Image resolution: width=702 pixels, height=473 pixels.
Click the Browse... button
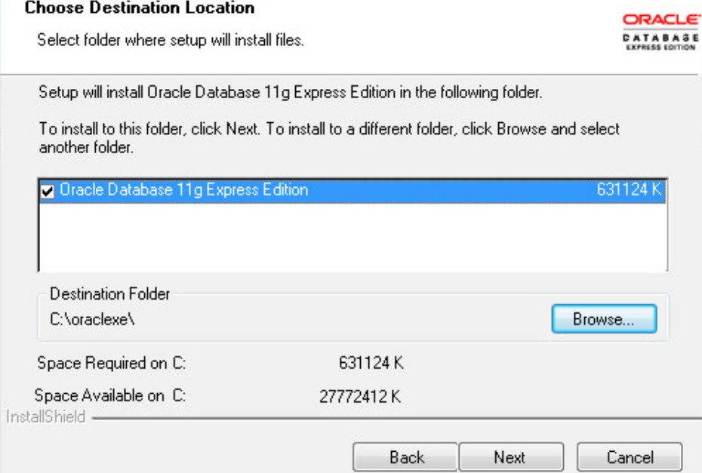click(604, 318)
